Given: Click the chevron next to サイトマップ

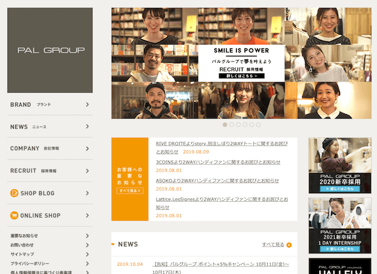Looking at the screenshot, I should pyautogui.click(x=87, y=255).
